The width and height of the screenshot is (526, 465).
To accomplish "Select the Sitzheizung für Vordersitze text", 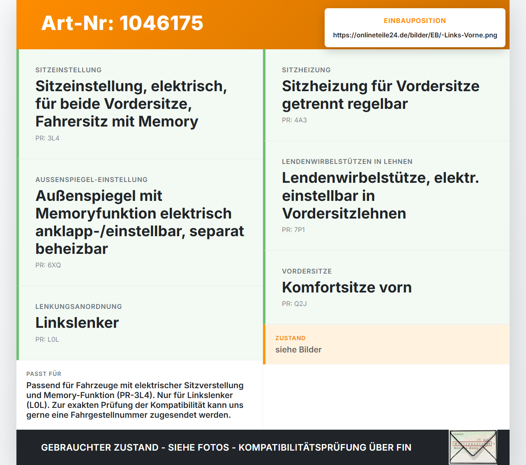I will click(381, 95).
